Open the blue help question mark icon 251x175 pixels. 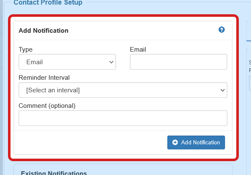coord(222,29)
